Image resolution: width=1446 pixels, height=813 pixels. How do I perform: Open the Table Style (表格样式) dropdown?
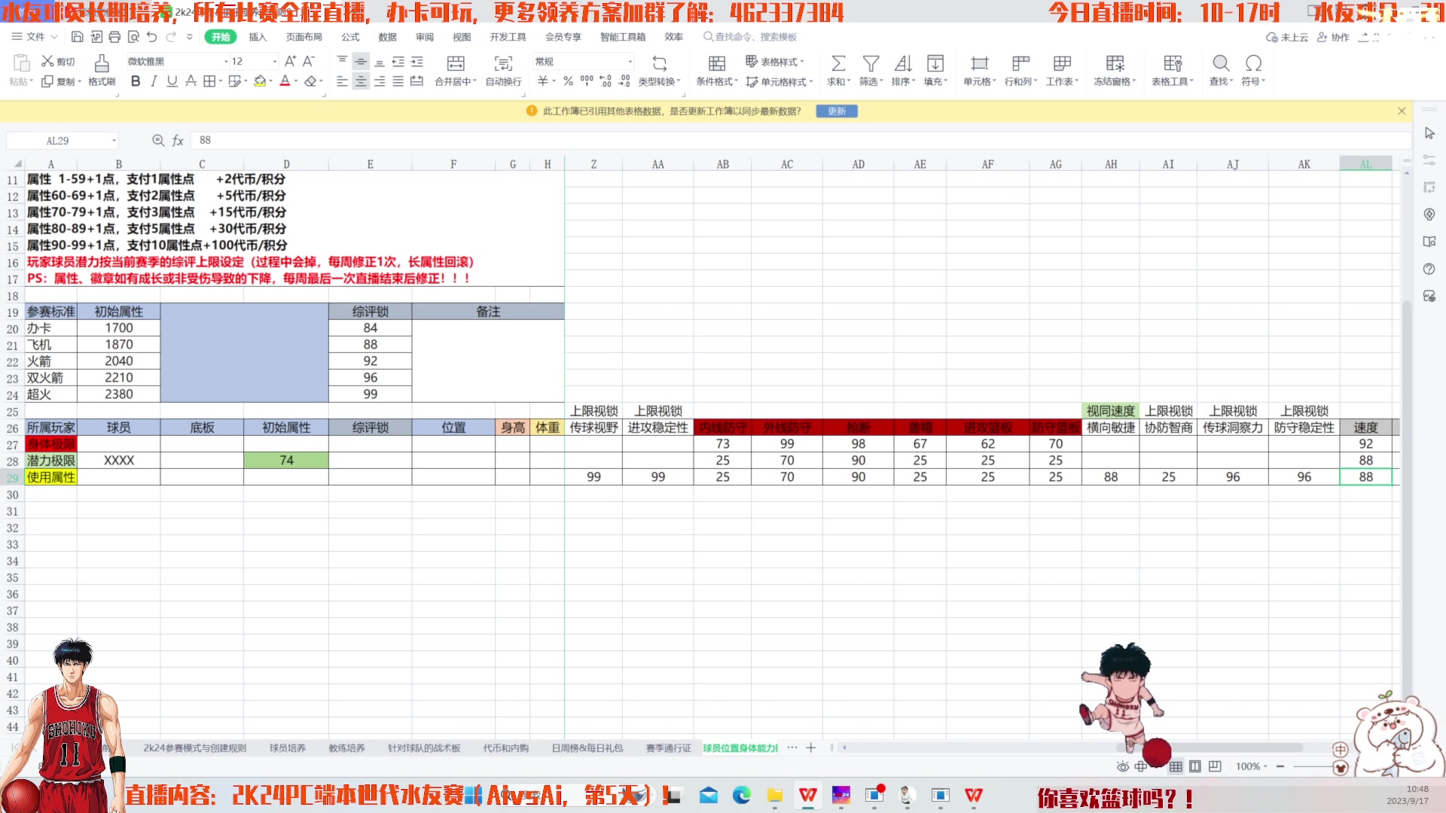[775, 61]
